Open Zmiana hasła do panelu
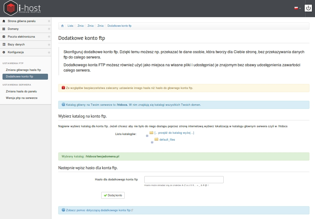The height and width of the screenshot is (219, 315). pyautogui.click(x=21, y=91)
